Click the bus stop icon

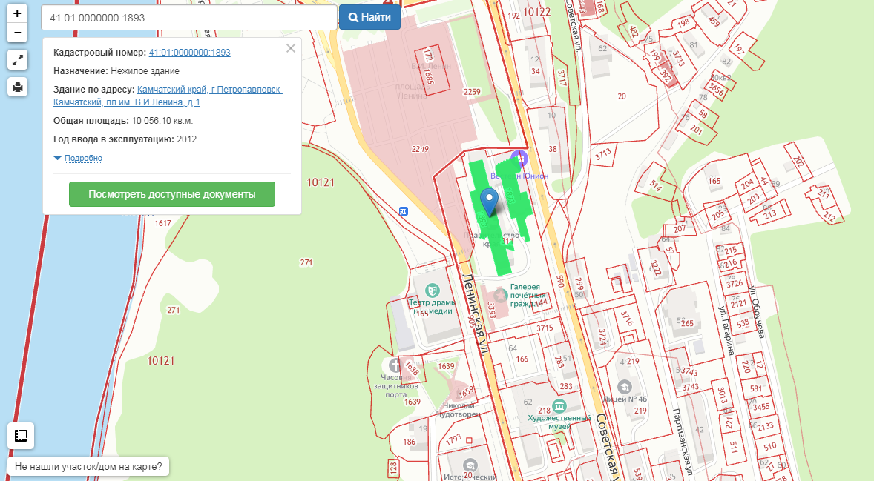(403, 210)
